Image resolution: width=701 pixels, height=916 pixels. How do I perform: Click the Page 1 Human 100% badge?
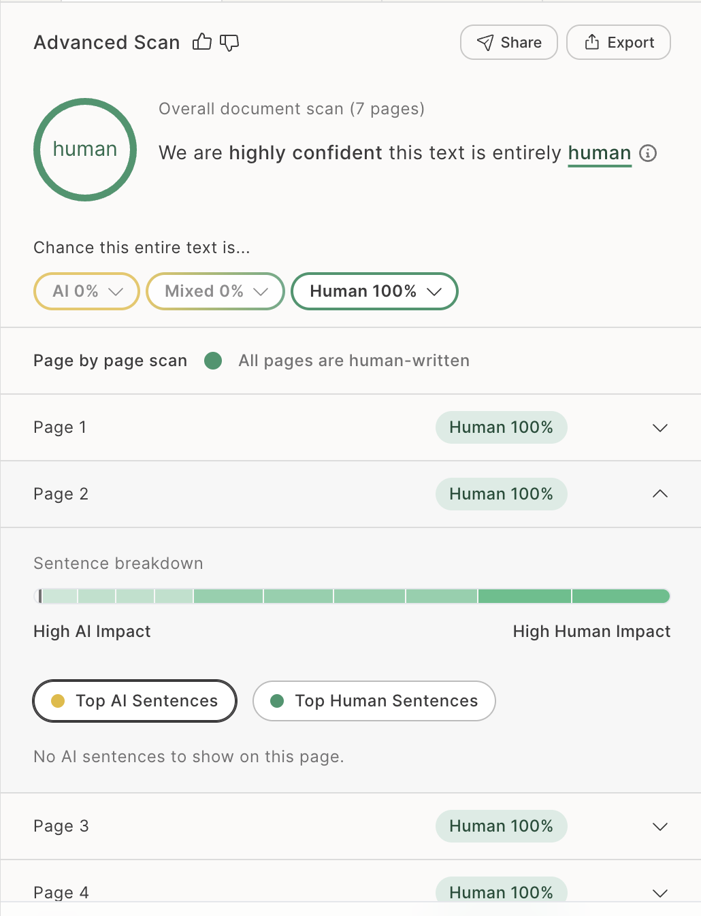(502, 427)
